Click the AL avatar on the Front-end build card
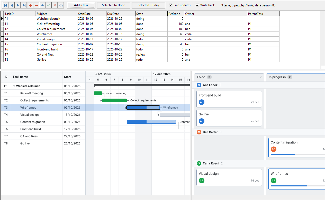Screen dimensions: 325x200 (x=202, y=102)
